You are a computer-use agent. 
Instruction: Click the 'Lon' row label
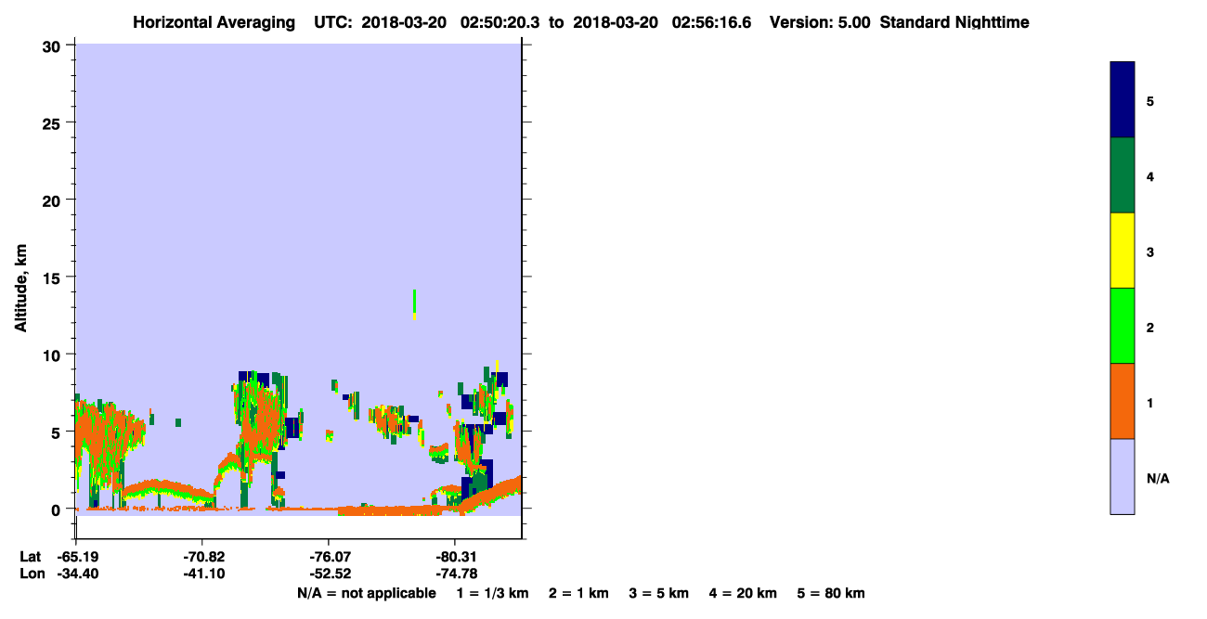(31, 574)
